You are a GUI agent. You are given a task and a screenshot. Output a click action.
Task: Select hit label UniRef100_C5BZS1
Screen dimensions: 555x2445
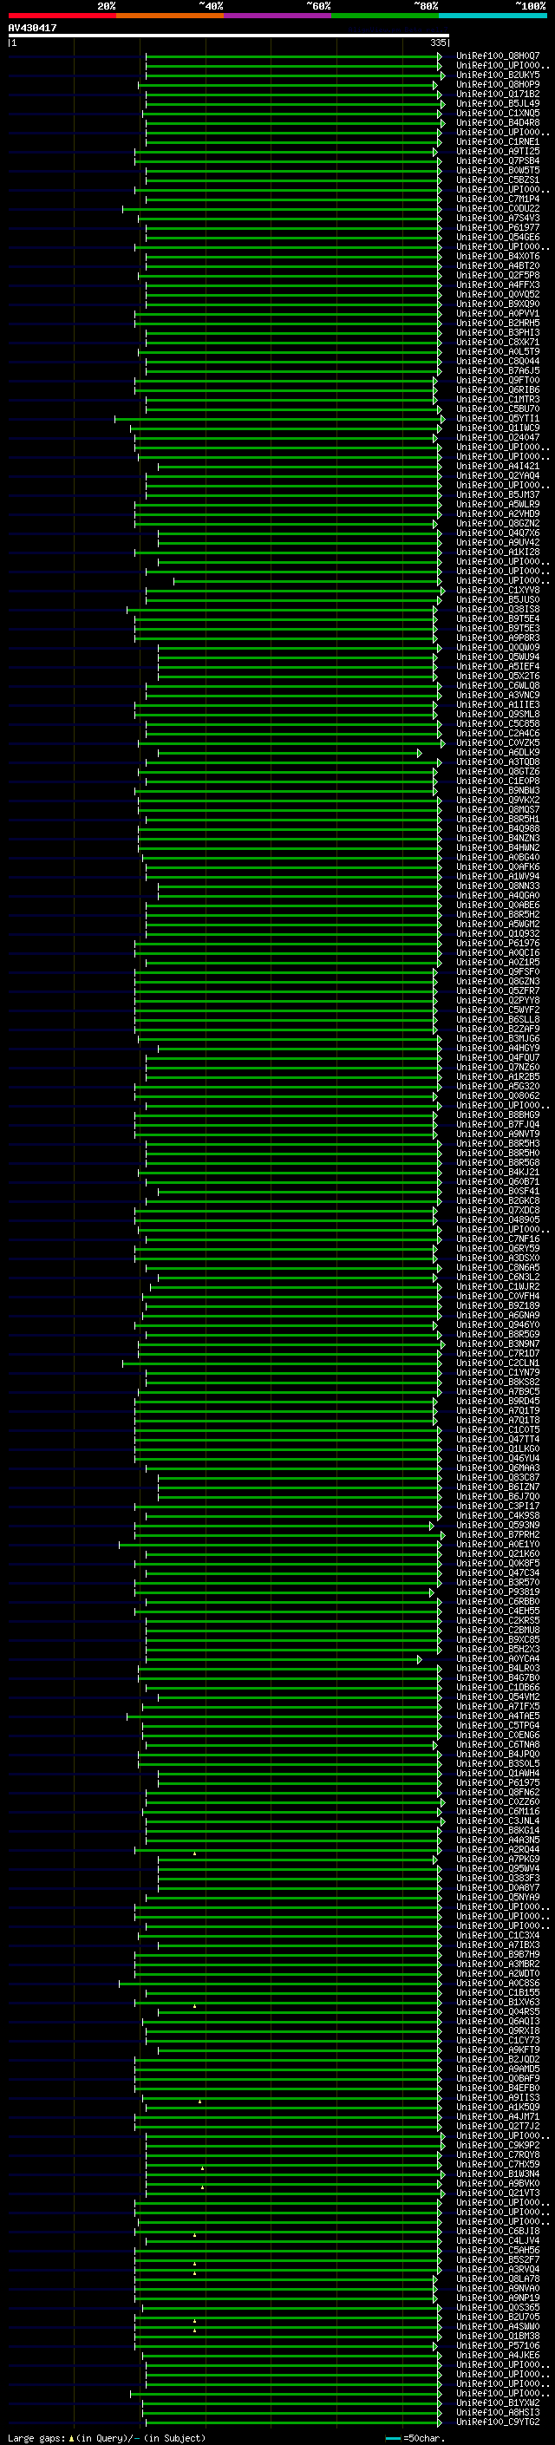coord(498,180)
